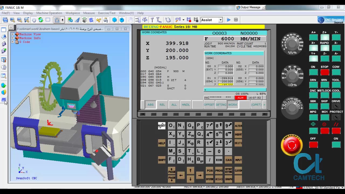Click the left arrow cursor key
The width and height of the screenshot is (345, 194).
(181, 175)
